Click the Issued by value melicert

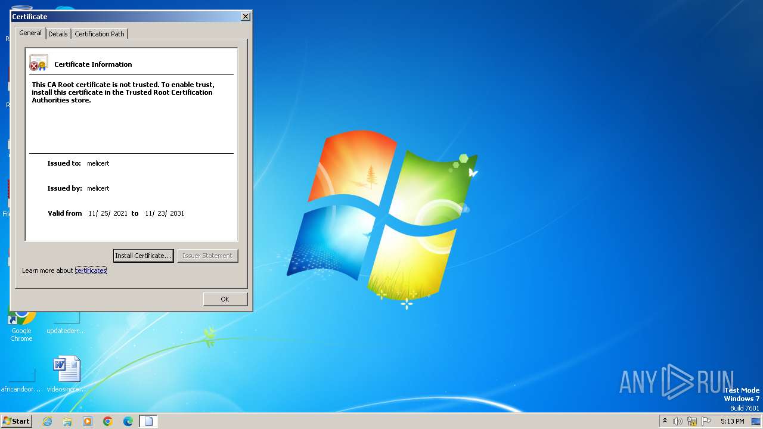[98, 188]
